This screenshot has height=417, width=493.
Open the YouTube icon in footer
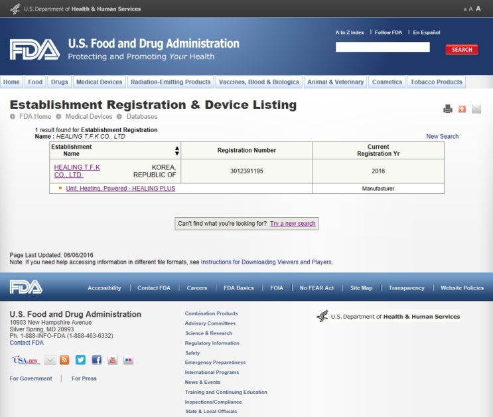[x=112, y=360]
